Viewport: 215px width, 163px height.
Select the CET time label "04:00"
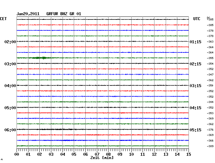(x=10, y=86)
